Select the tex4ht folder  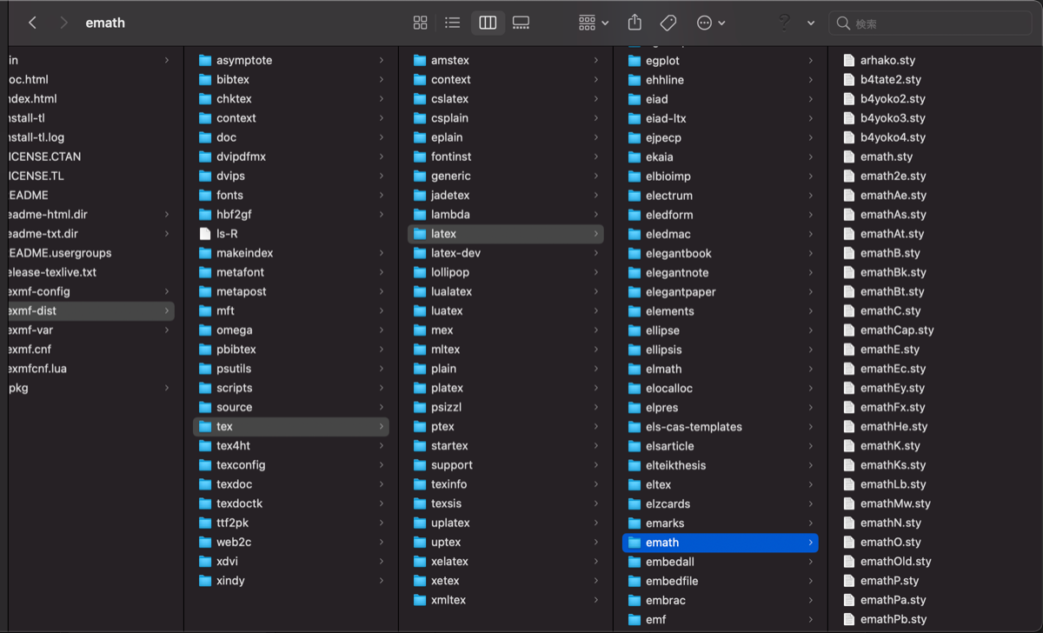(290, 445)
